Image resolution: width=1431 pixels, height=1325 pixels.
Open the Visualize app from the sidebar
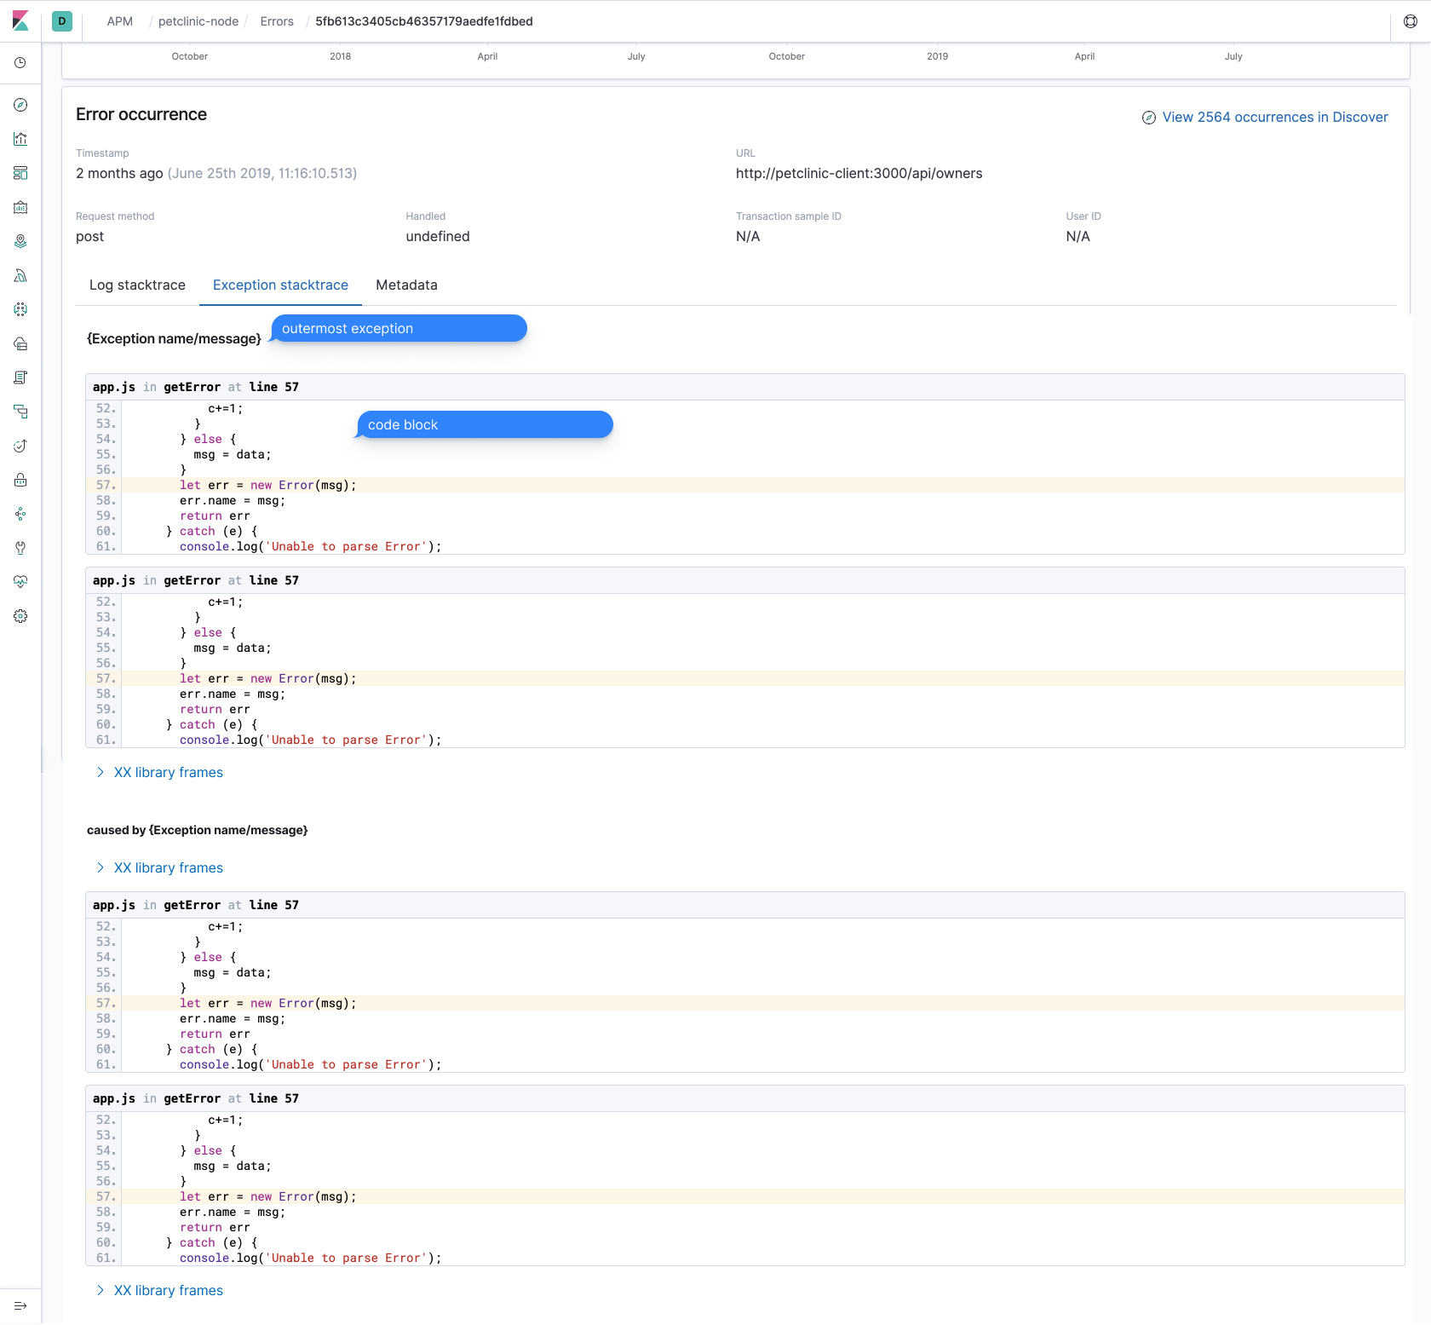pyautogui.click(x=20, y=139)
